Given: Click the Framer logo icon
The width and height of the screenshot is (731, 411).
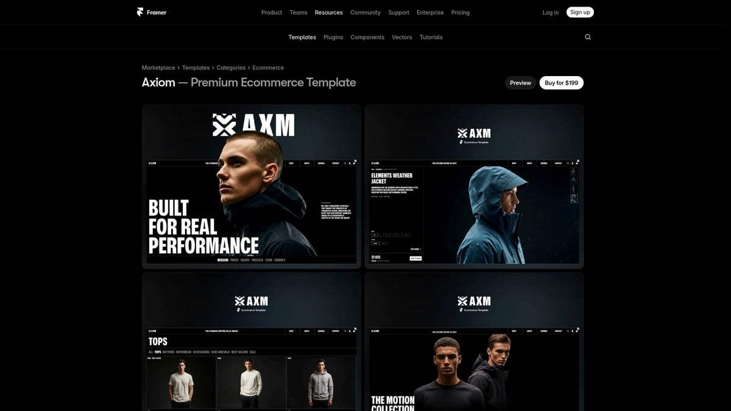Looking at the screenshot, I should 140,12.
